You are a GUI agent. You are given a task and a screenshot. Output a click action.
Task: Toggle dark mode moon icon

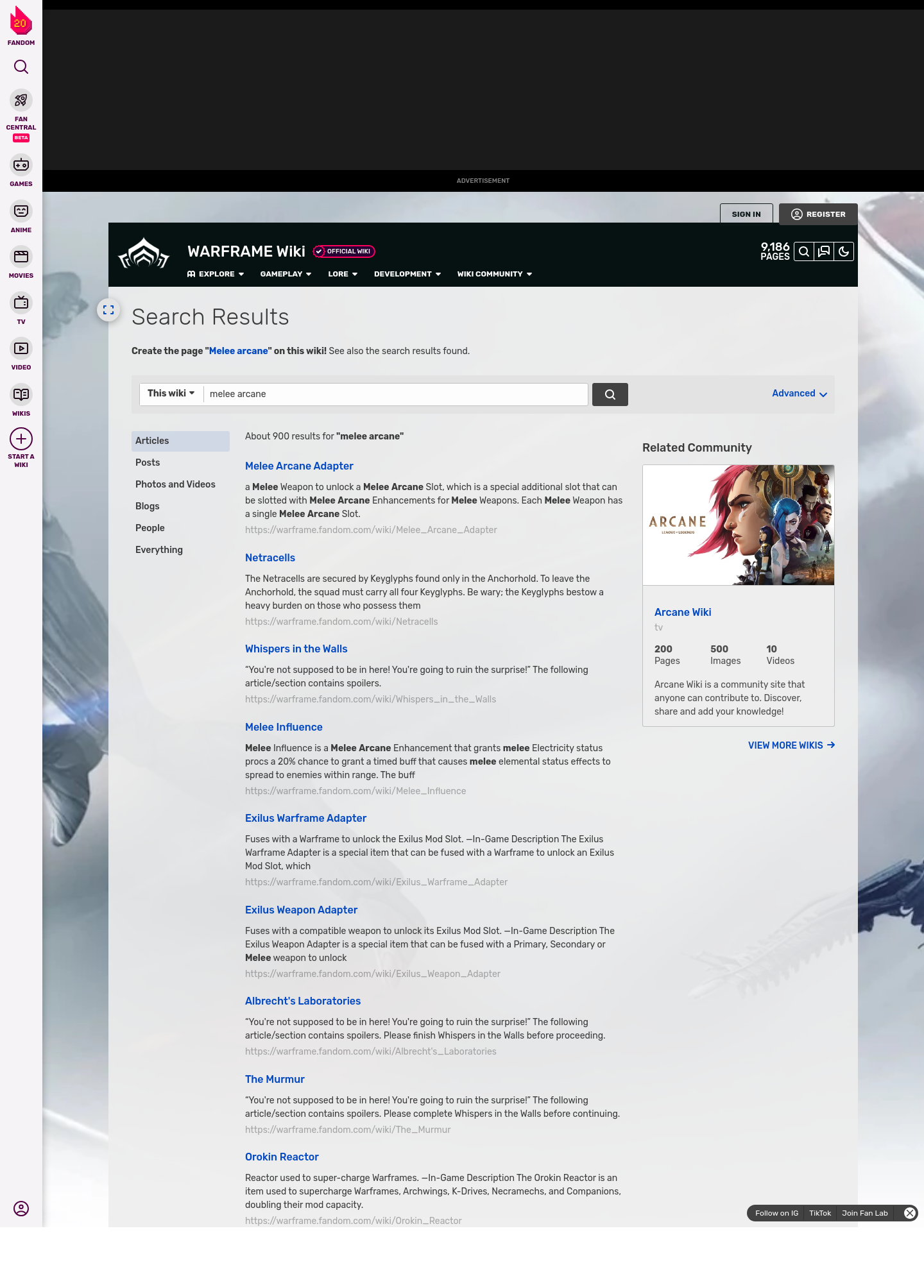click(x=844, y=251)
